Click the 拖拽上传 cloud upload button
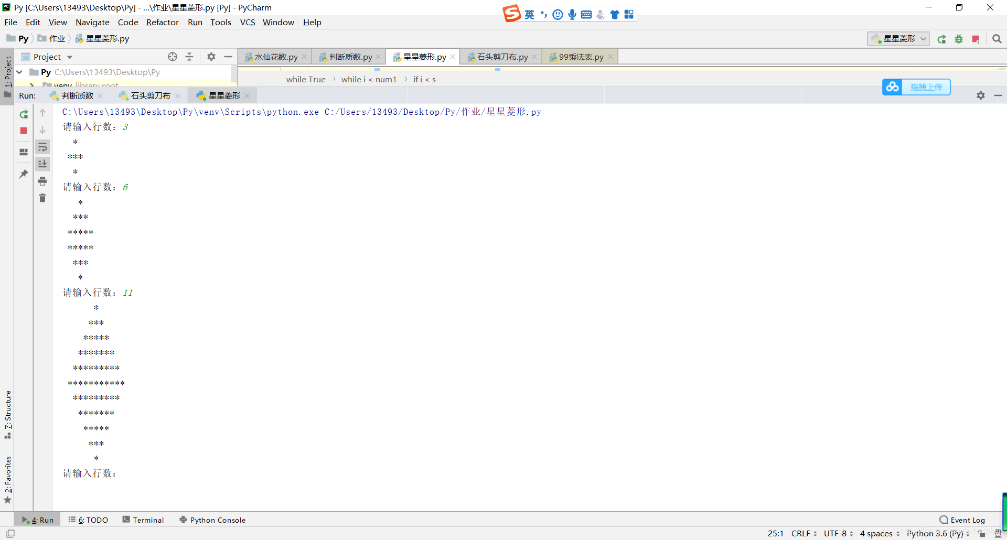Screen dimensions: 1007x540 pos(916,87)
